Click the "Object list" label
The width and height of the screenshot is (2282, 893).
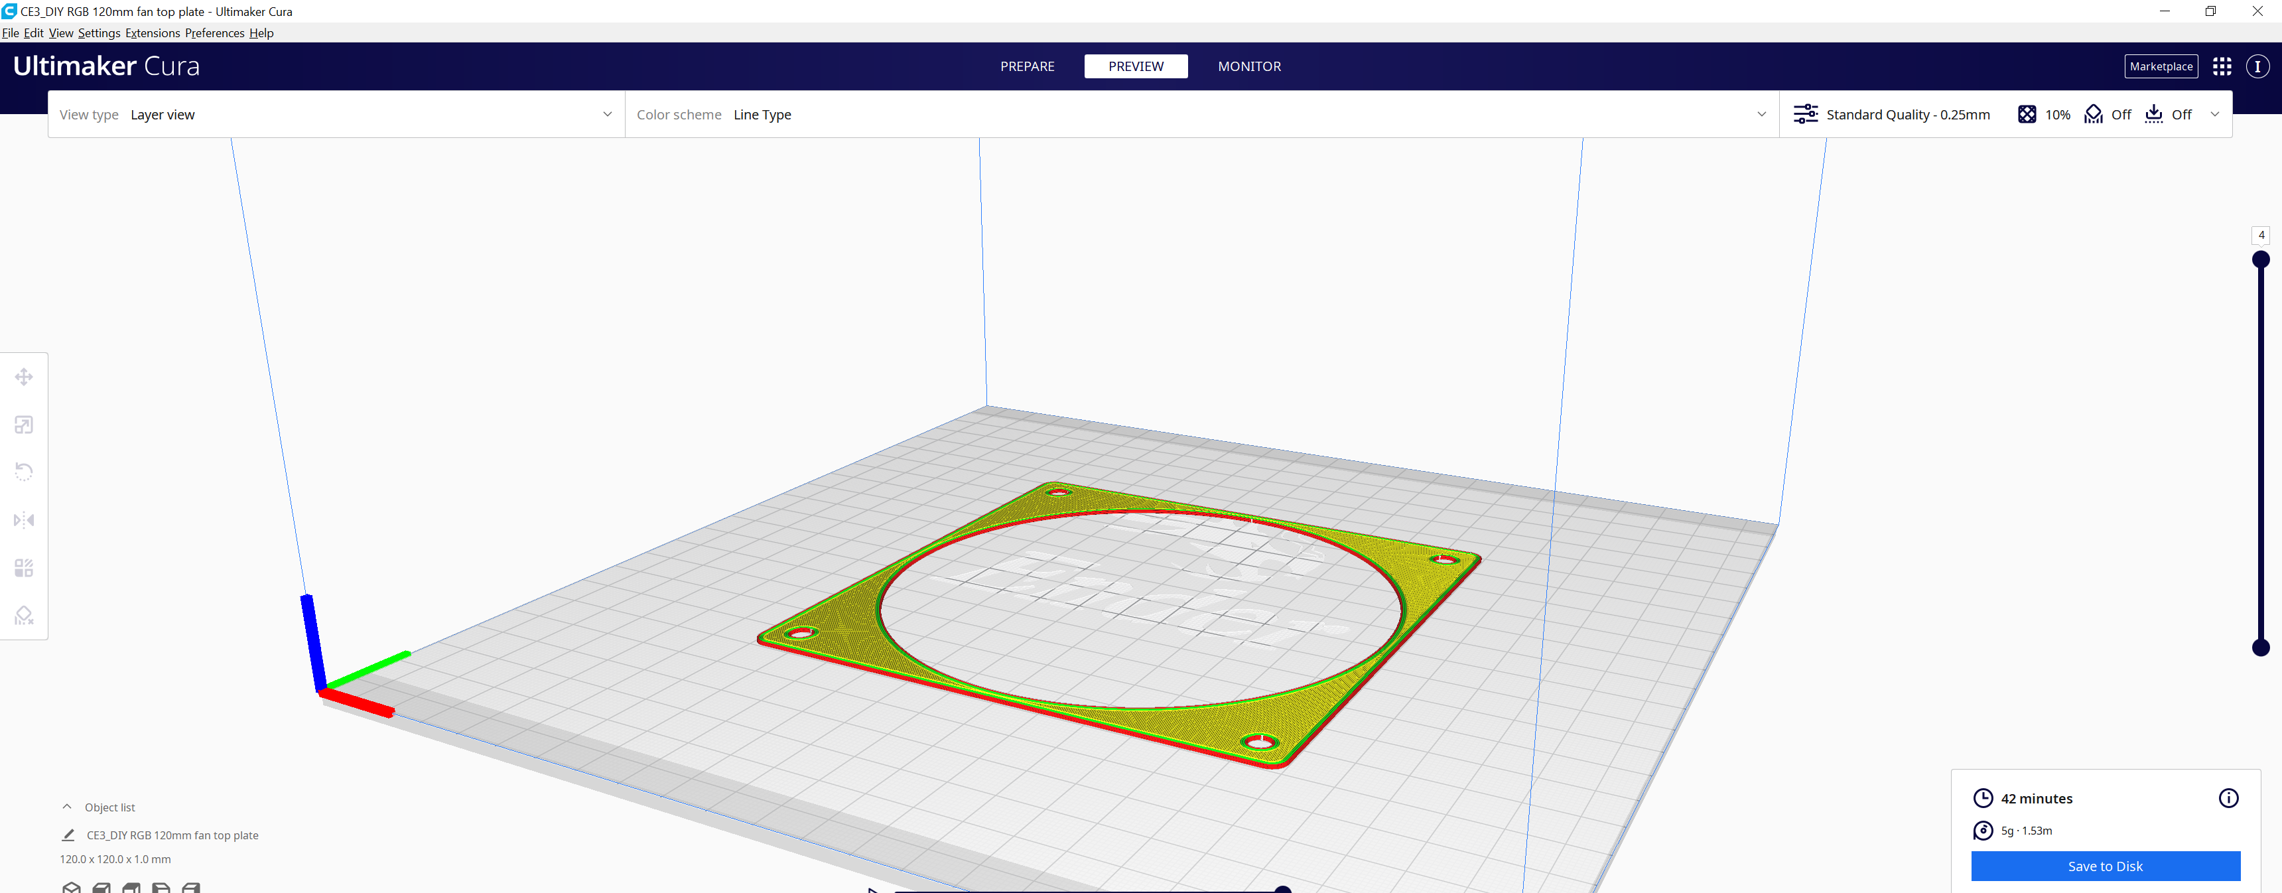coord(110,807)
